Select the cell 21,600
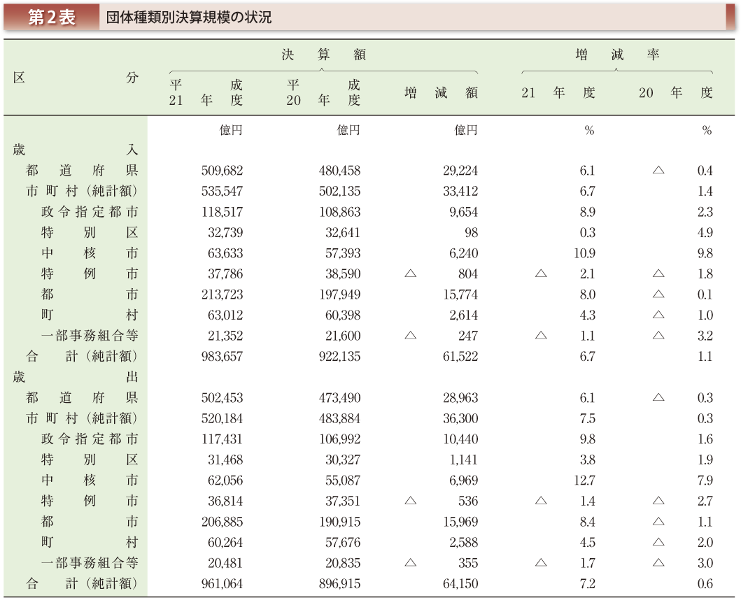 (343, 336)
